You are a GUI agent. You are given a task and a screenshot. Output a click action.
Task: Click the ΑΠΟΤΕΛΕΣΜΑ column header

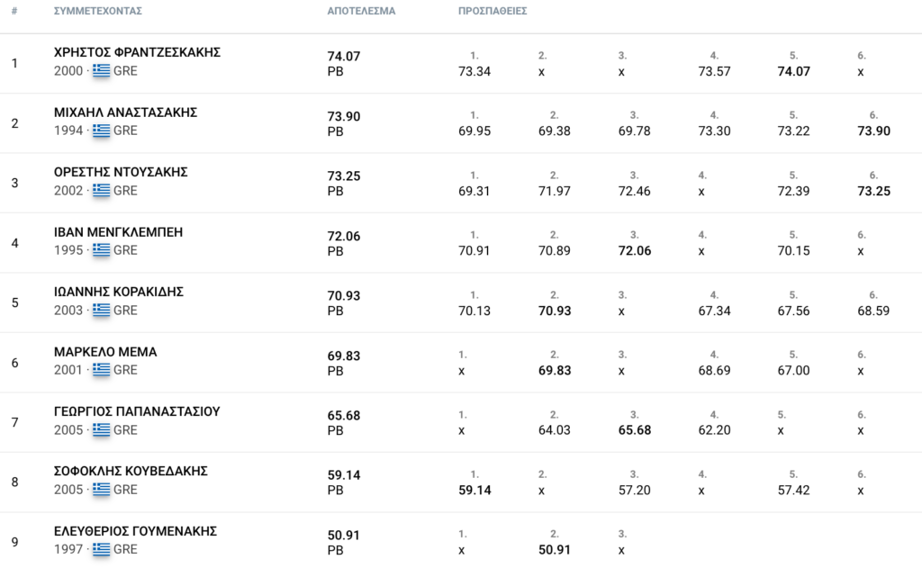tap(361, 11)
